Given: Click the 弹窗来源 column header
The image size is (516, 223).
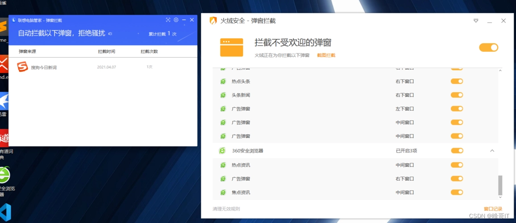Looking at the screenshot, I should tap(27, 52).
